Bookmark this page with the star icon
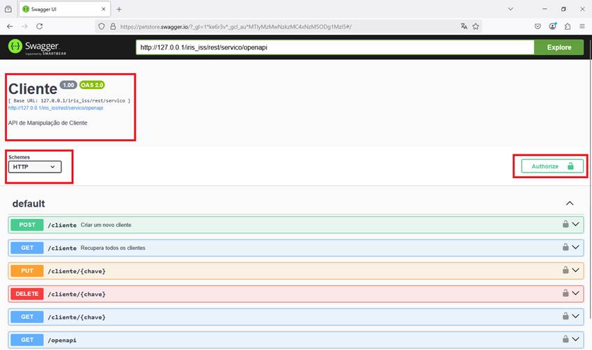 [476, 26]
